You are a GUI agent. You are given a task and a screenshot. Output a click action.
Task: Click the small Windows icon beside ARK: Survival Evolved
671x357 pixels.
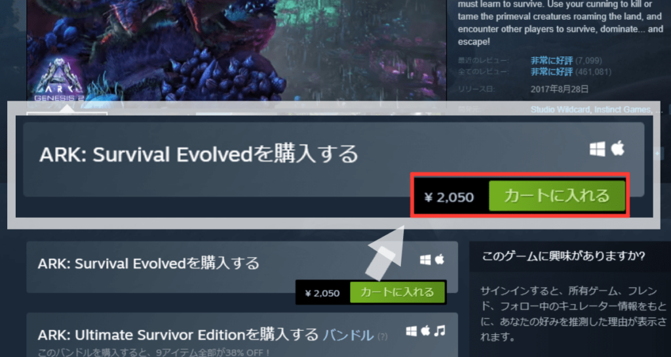[x=425, y=260]
